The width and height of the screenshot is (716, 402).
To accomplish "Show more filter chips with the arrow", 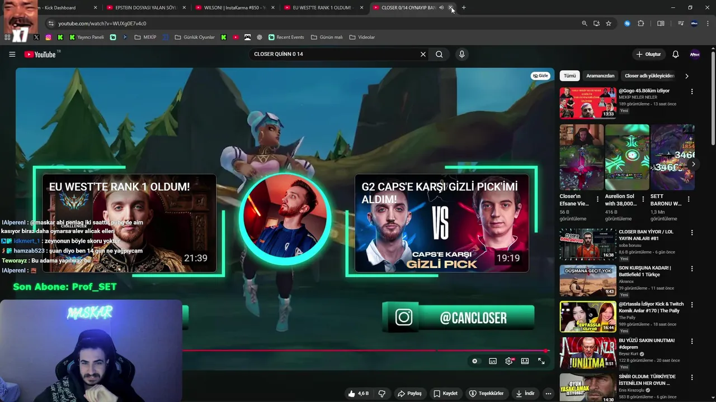I will [x=686, y=76].
